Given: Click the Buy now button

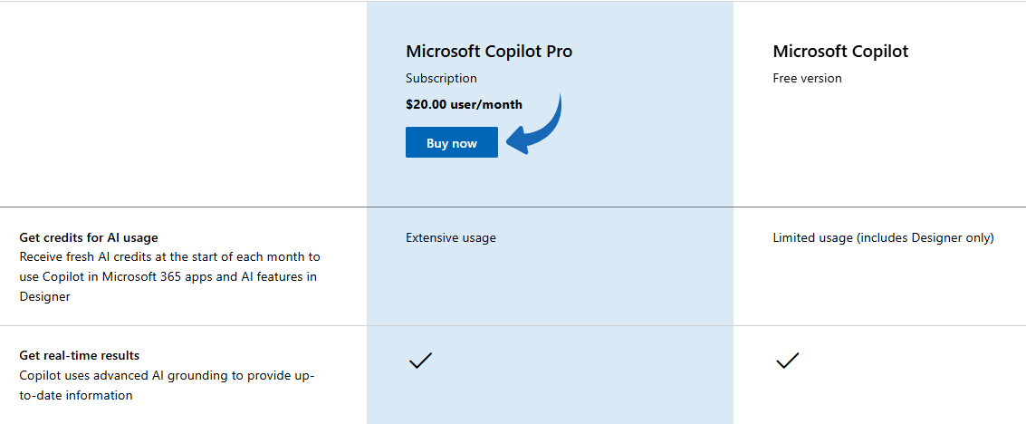Looking at the screenshot, I should coord(451,143).
